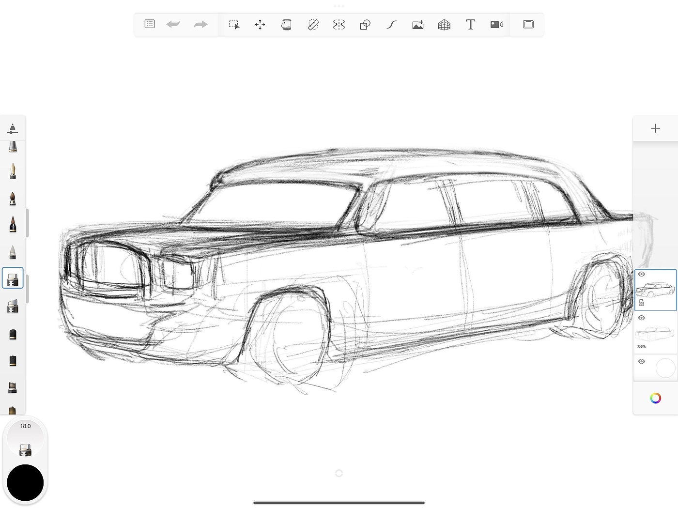Hide the background layer

(x=642, y=361)
